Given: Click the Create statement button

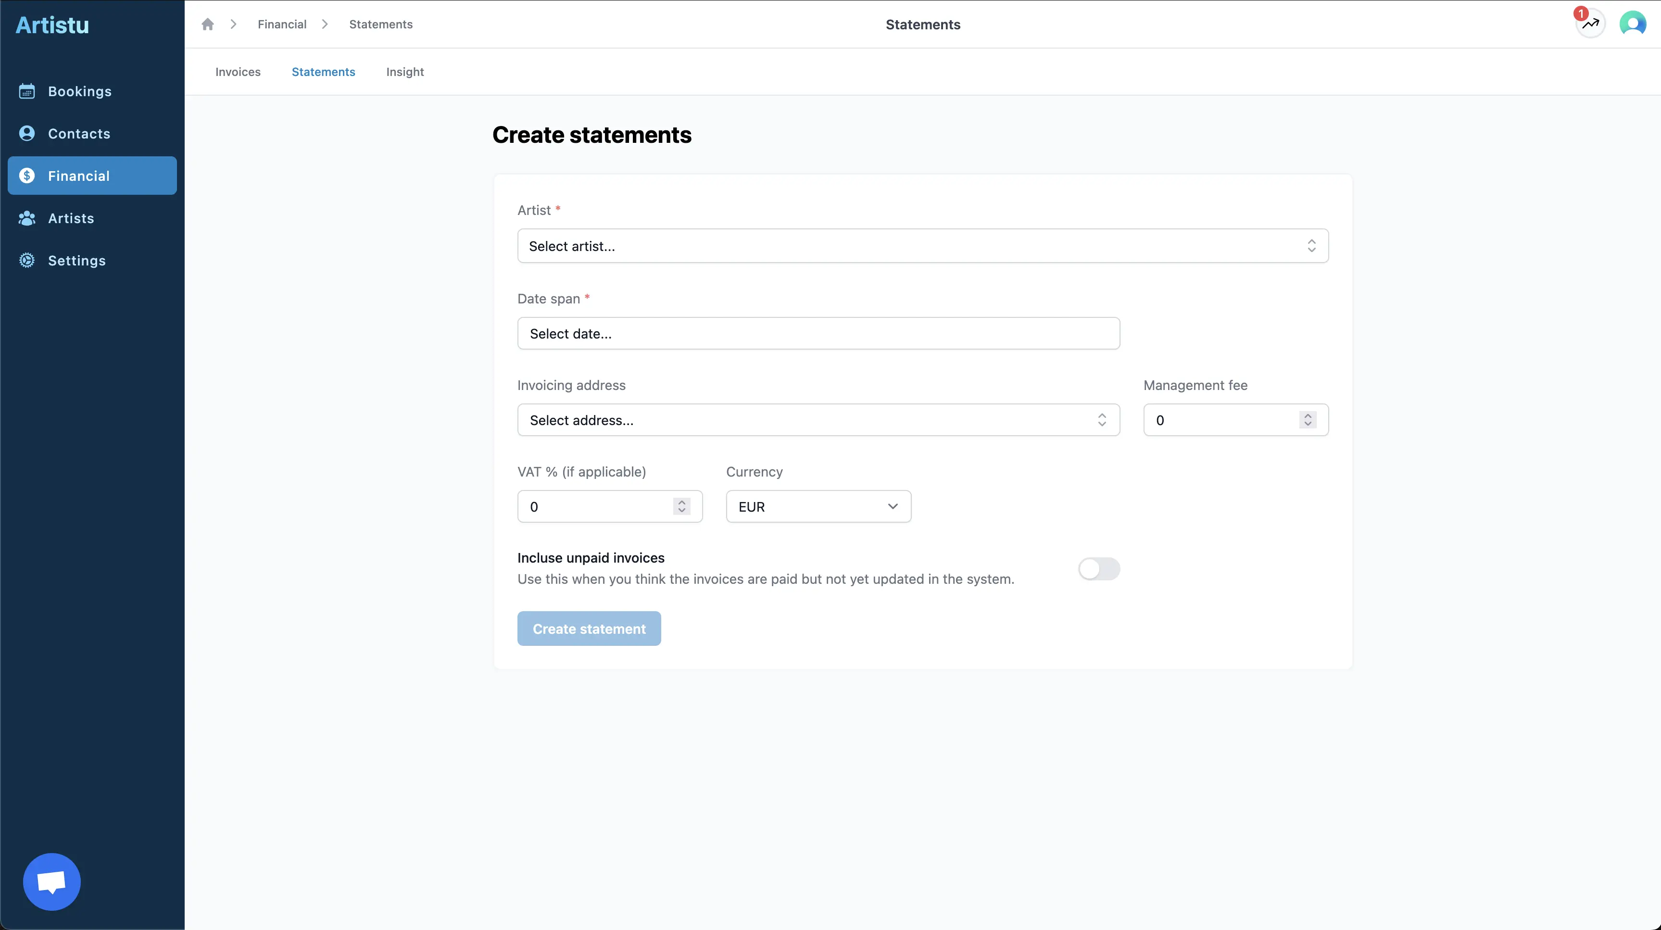Looking at the screenshot, I should tap(589, 629).
